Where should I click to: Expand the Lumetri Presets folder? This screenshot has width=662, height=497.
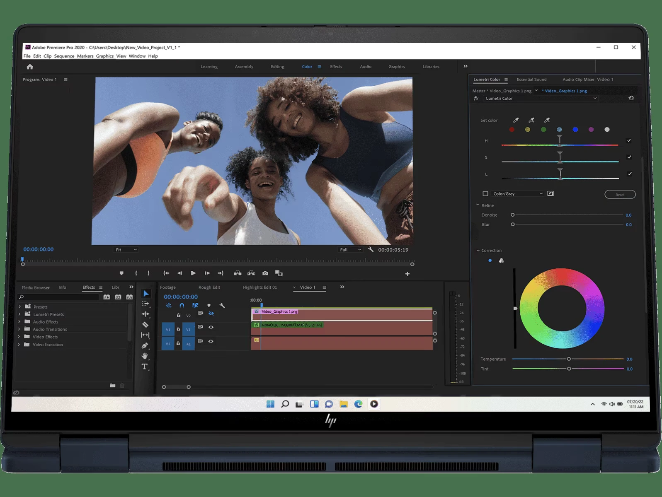(x=19, y=314)
